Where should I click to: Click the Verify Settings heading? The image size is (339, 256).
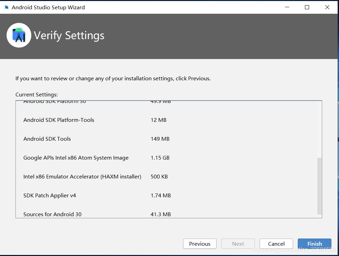click(x=69, y=36)
